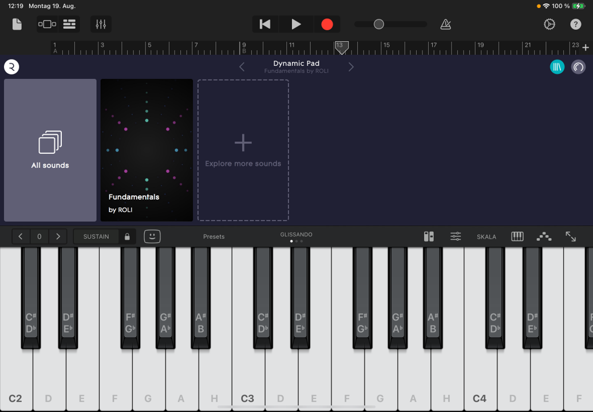593x412 pixels.
Task: Open teal sound library button
Action: pos(557,67)
